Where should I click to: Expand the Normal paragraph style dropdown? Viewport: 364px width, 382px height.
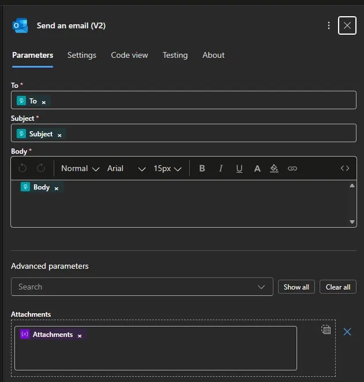point(80,168)
